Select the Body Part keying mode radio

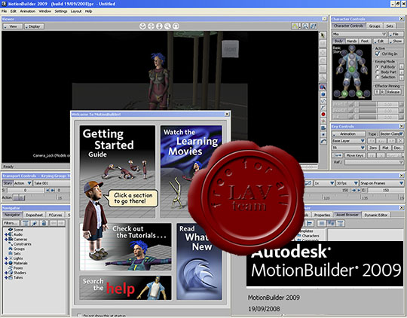click(x=378, y=72)
